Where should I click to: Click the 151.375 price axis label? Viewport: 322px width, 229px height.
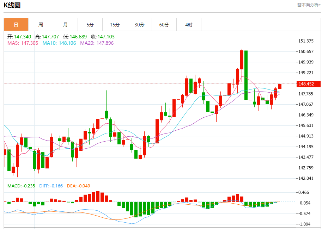(306, 41)
